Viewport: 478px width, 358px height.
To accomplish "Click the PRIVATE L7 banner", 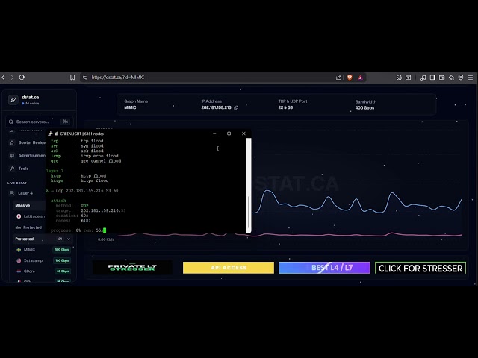I will click(x=132, y=268).
